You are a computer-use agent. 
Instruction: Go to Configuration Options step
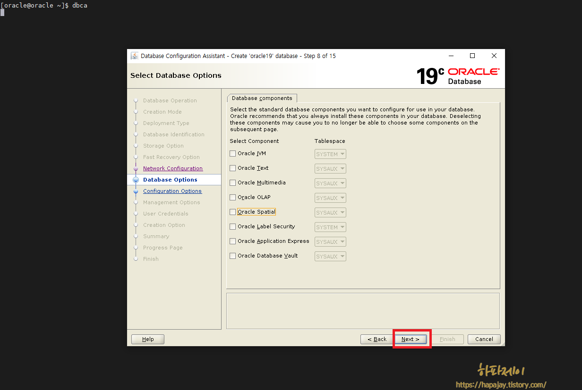coord(172,191)
